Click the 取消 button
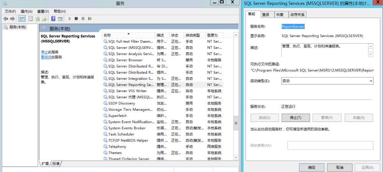The width and height of the screenshot is (383, 172). [340, 167]
